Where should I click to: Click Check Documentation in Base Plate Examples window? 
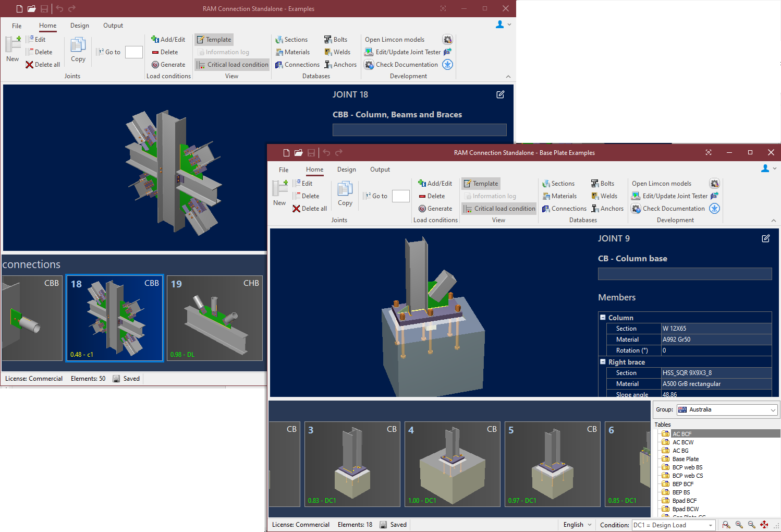[x=668, y=209]
